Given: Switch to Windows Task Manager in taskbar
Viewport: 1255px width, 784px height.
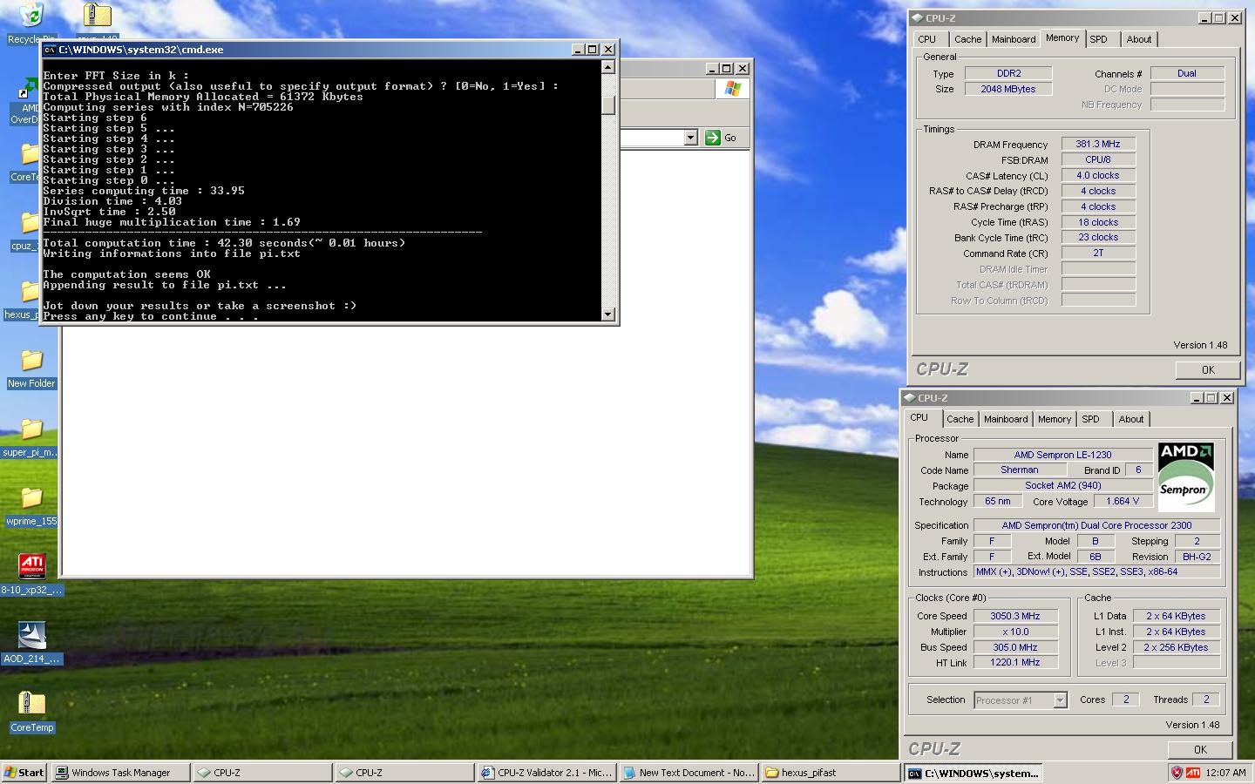Looking at the screenshot, I should [120, 773].
